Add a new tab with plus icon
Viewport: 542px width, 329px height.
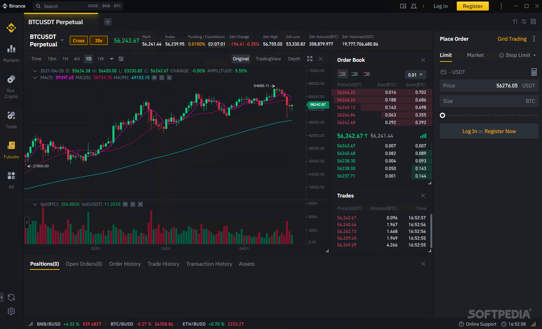[x=108, y=22]
